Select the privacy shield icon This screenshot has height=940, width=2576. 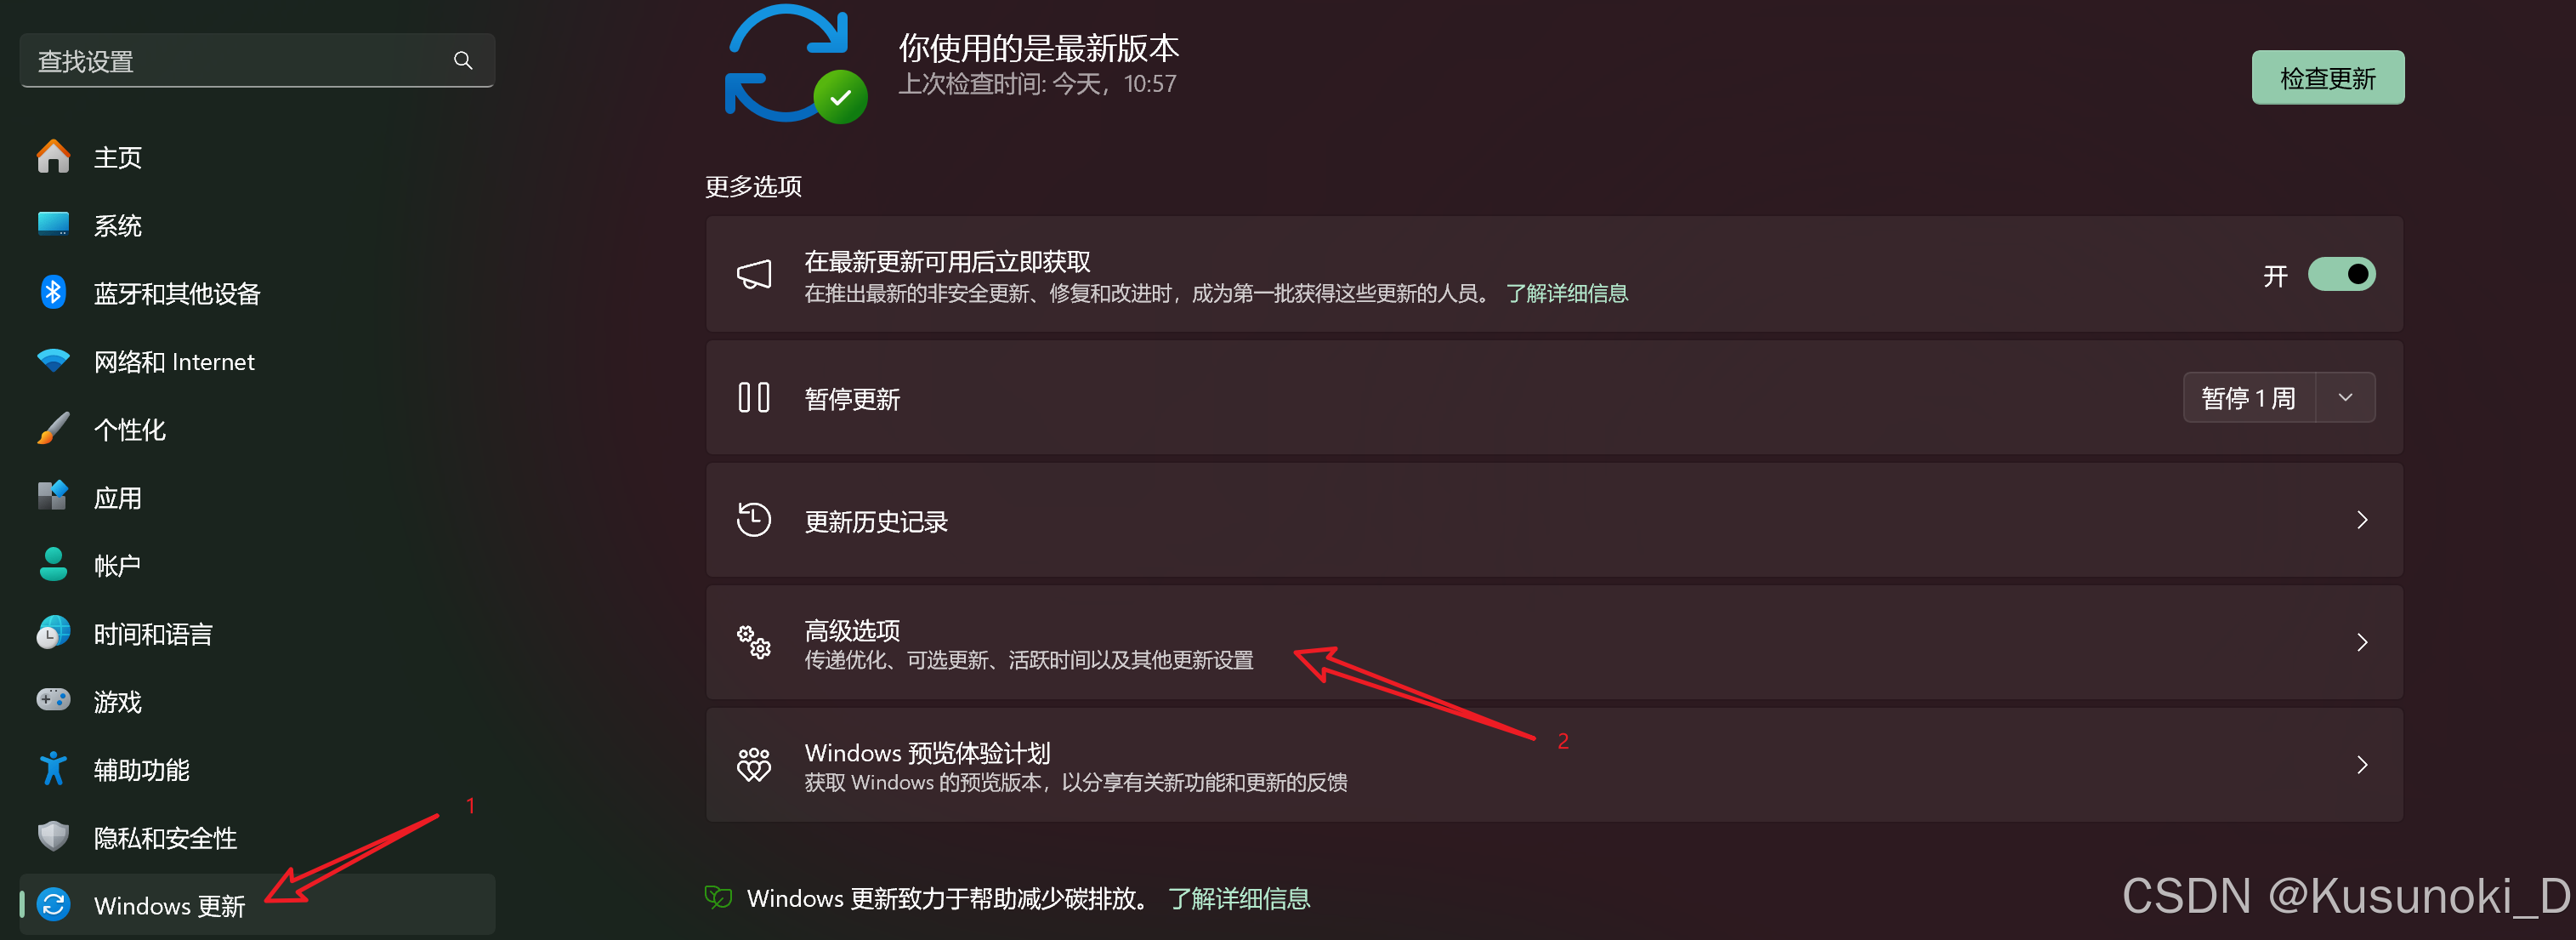(x=53, y=836)
